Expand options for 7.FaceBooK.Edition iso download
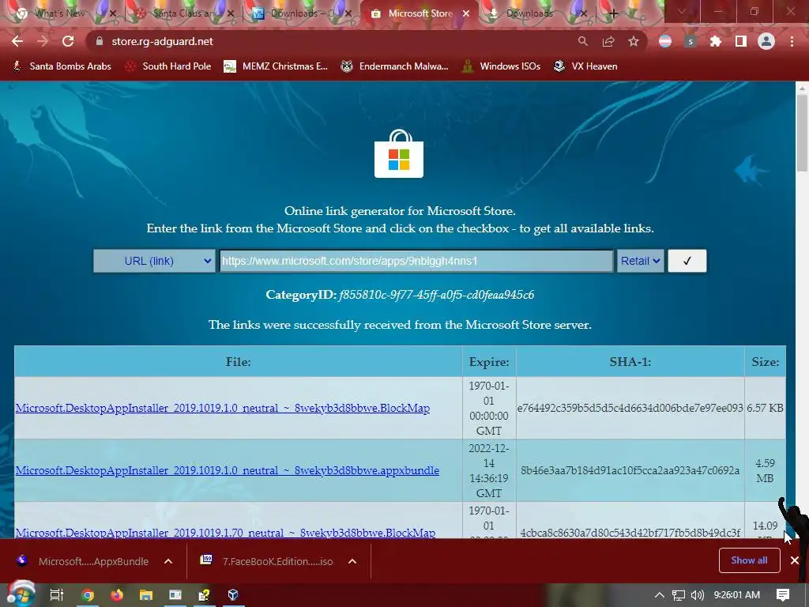Image resolution: width=809 pixels, height=607 pixels. (x=352, y=561)
